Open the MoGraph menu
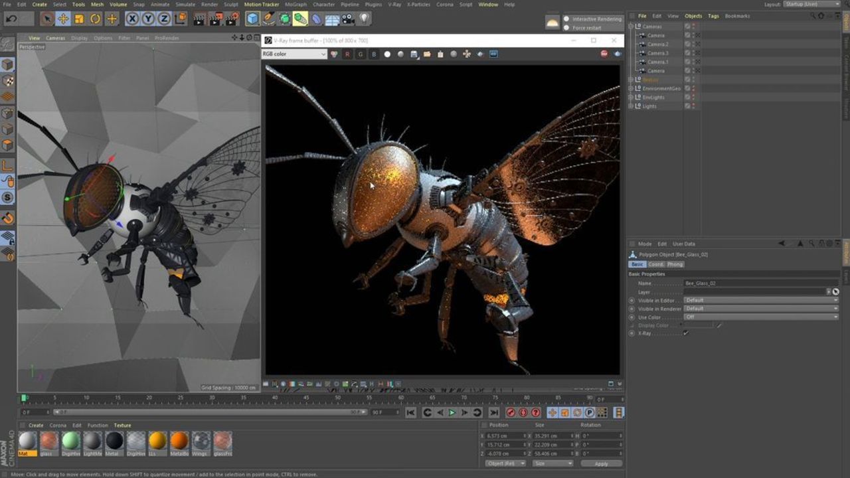The image size is (850, 478). [296, 5]
